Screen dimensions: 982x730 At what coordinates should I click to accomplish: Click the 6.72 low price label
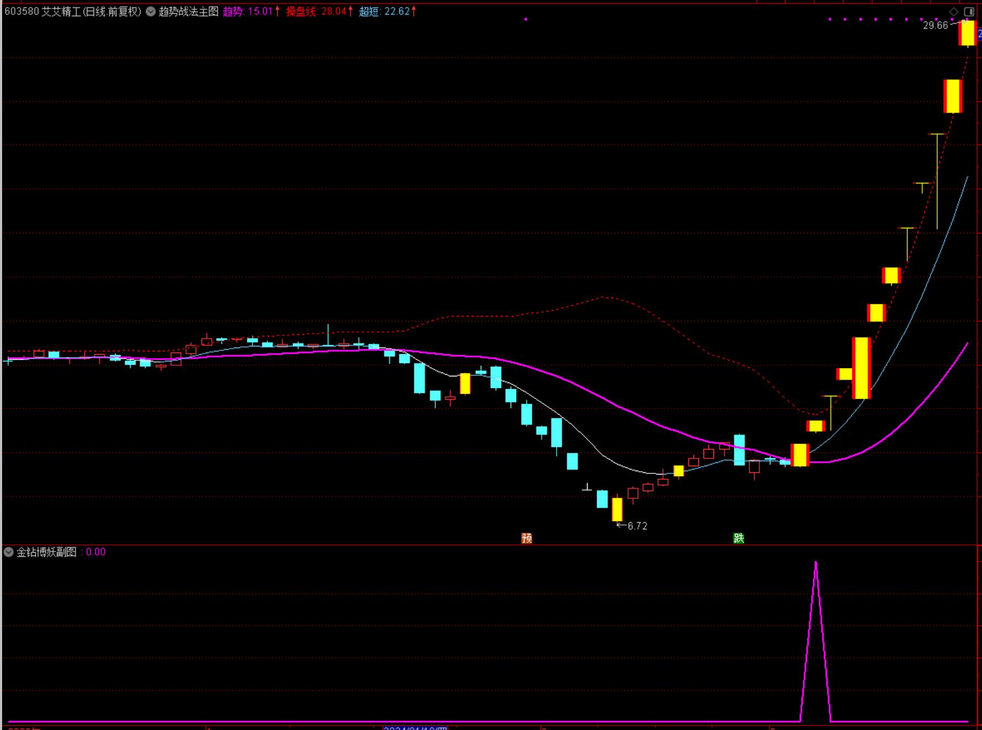[x=637, y=526]
